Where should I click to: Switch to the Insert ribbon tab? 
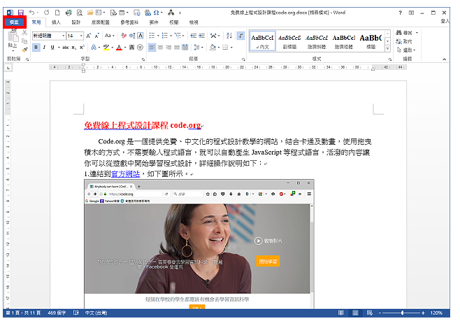56,22
